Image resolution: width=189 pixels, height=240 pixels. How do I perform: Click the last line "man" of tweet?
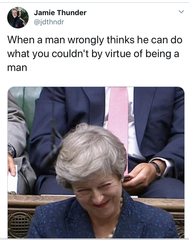17,68
